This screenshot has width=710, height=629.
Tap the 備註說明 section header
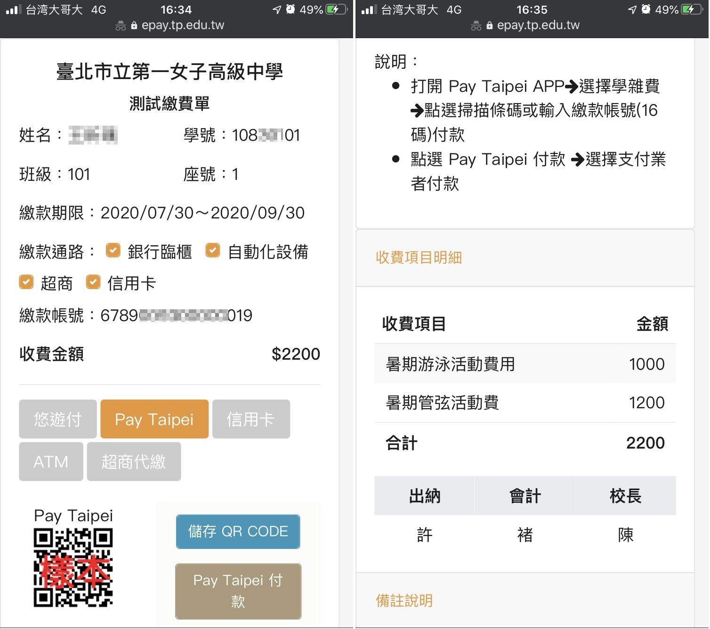404,601
